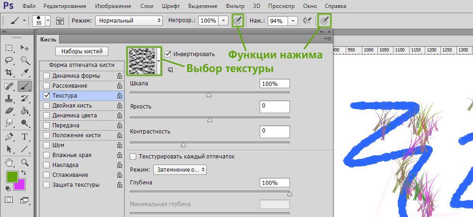This screenshot has height=217, width=473.
Task: Open the Справка menu
Action: (x=335, y=6)
